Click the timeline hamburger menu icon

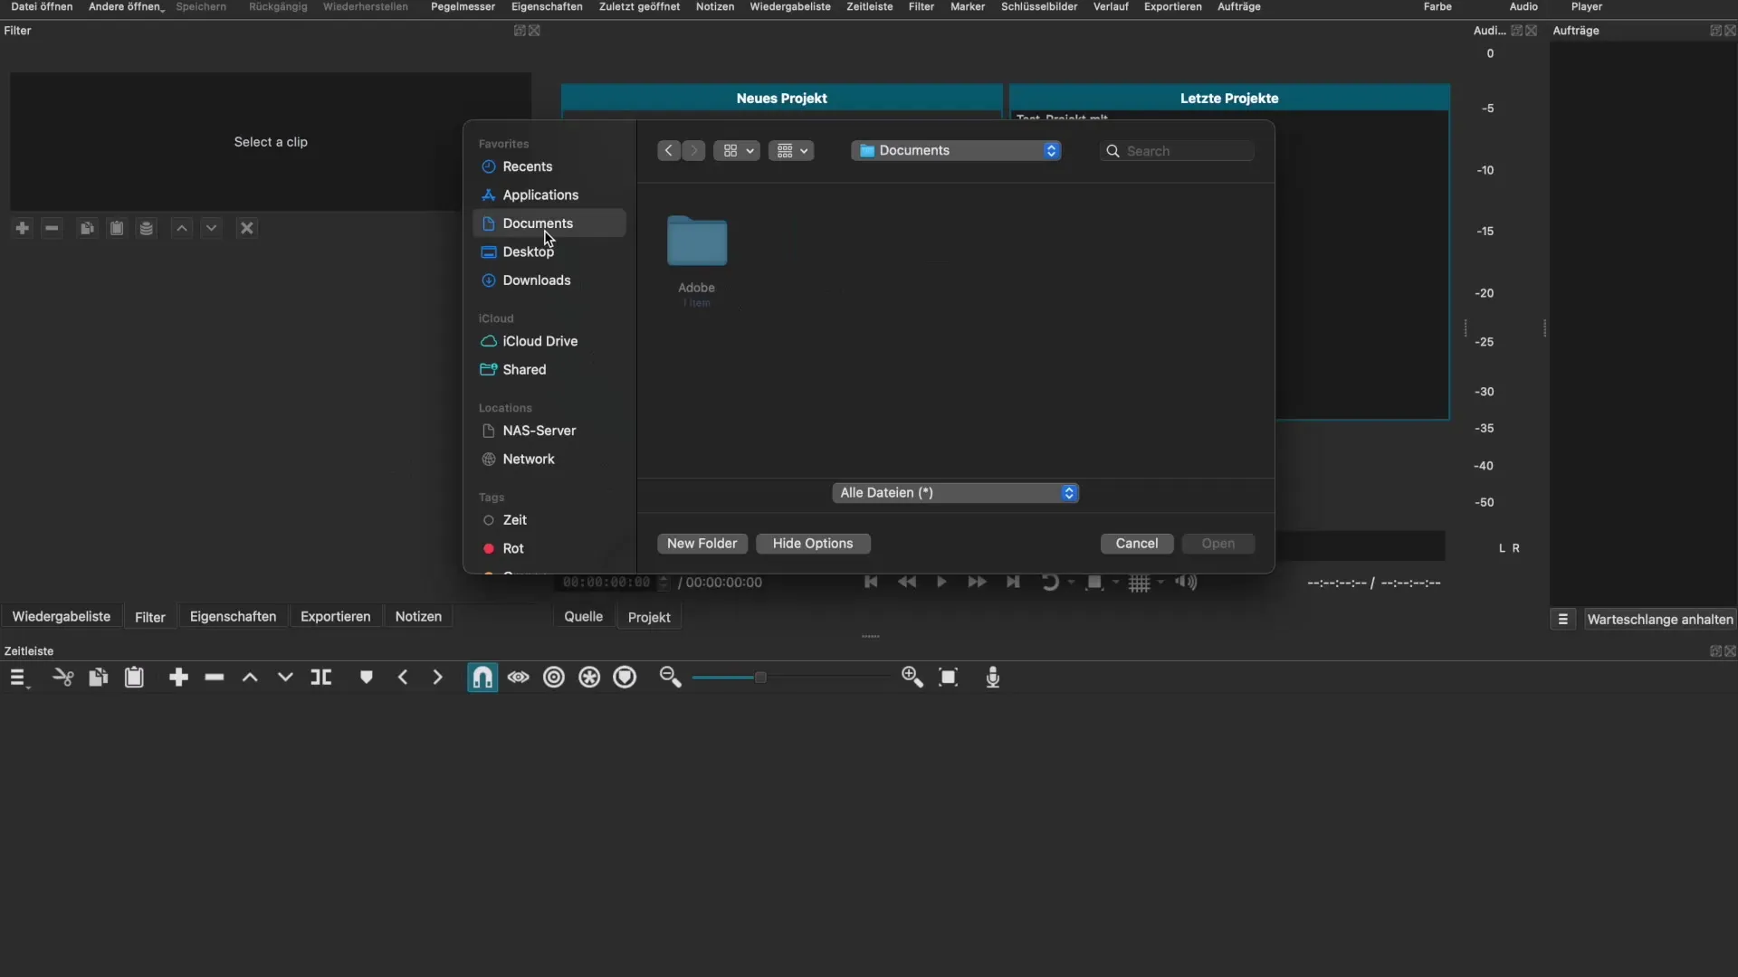[18, 678]
